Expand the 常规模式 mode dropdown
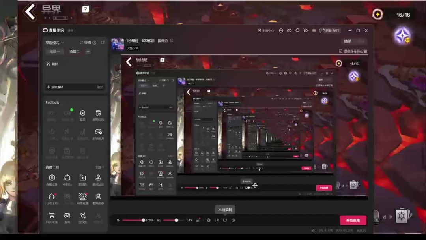This screenshot has width=426, height=240. [x=55, y=43]
